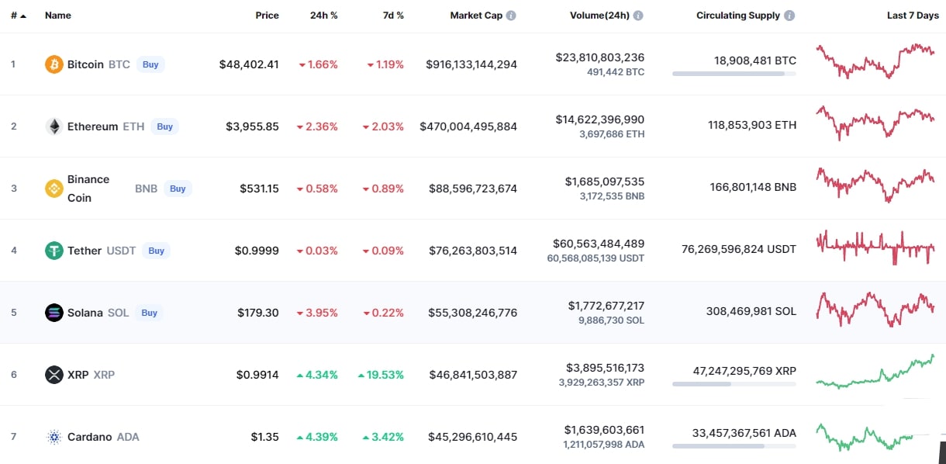Screen dimensions: 946x464
Task: Click the Tether green logo icon
Action: 54,251
